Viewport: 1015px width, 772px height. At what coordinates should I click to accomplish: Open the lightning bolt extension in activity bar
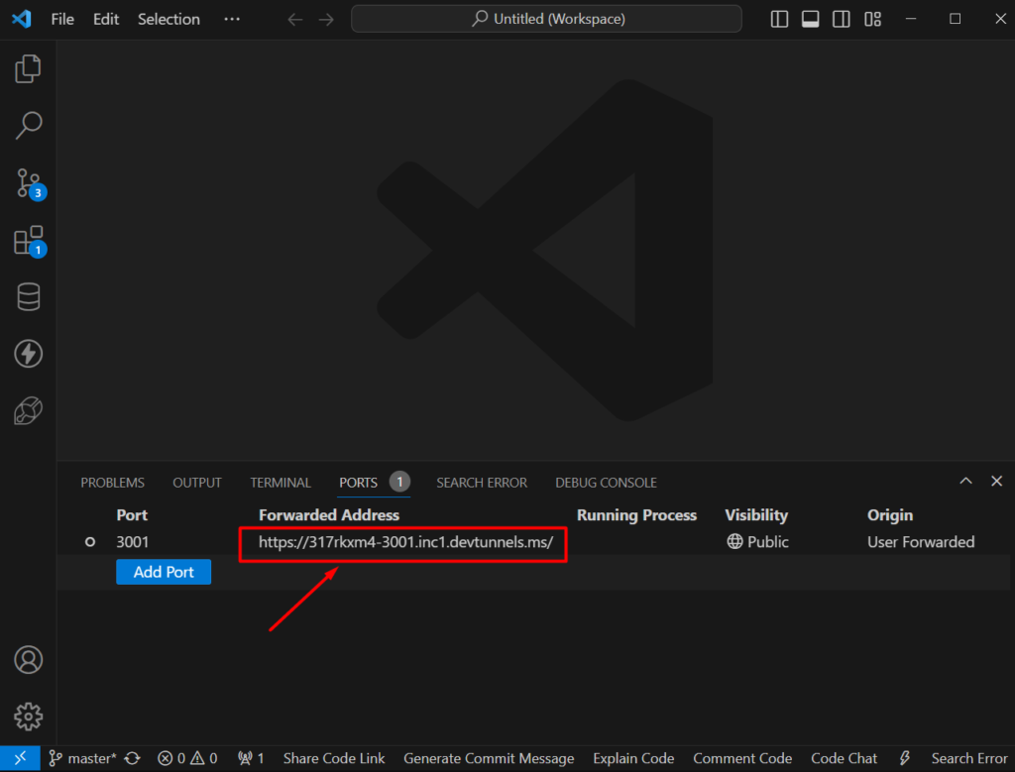(x=28, y=354)
